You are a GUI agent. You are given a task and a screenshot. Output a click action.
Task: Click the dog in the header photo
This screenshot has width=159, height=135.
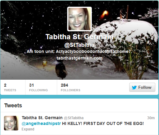coord(61,70)
